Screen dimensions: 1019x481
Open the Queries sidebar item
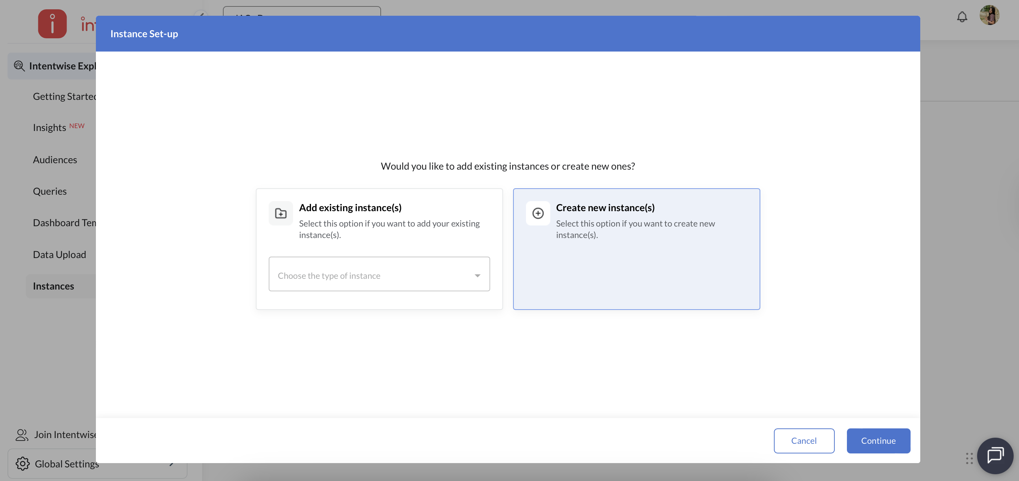click(50, 191)
